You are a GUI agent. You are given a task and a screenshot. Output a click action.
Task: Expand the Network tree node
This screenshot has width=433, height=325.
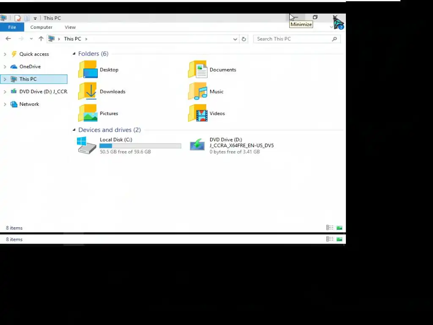point(5,104)
